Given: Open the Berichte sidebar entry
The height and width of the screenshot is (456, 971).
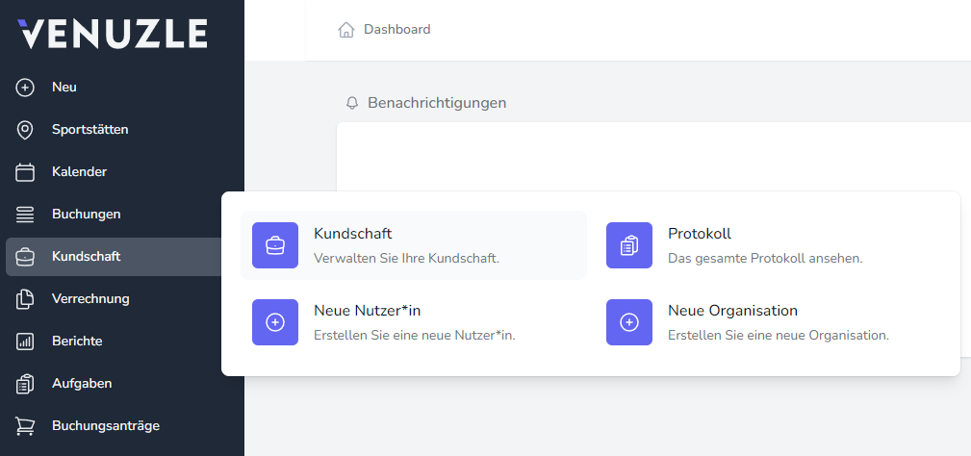Looking at the screenshot, I should [77, 342].
